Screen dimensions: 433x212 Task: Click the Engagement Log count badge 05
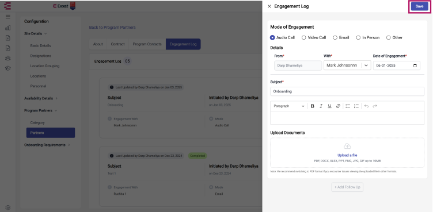(x=127, y=61)
